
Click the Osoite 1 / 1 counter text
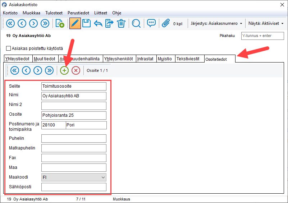97,70
